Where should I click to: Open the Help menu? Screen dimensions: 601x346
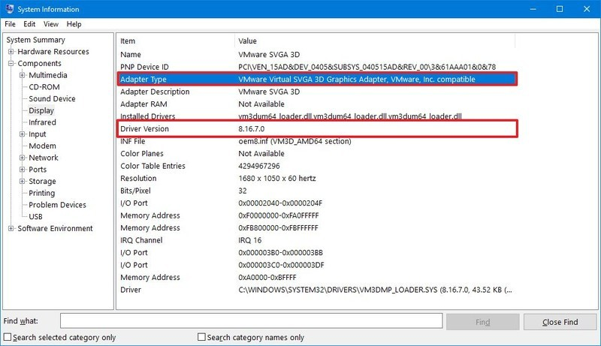(x=74, y=24)
